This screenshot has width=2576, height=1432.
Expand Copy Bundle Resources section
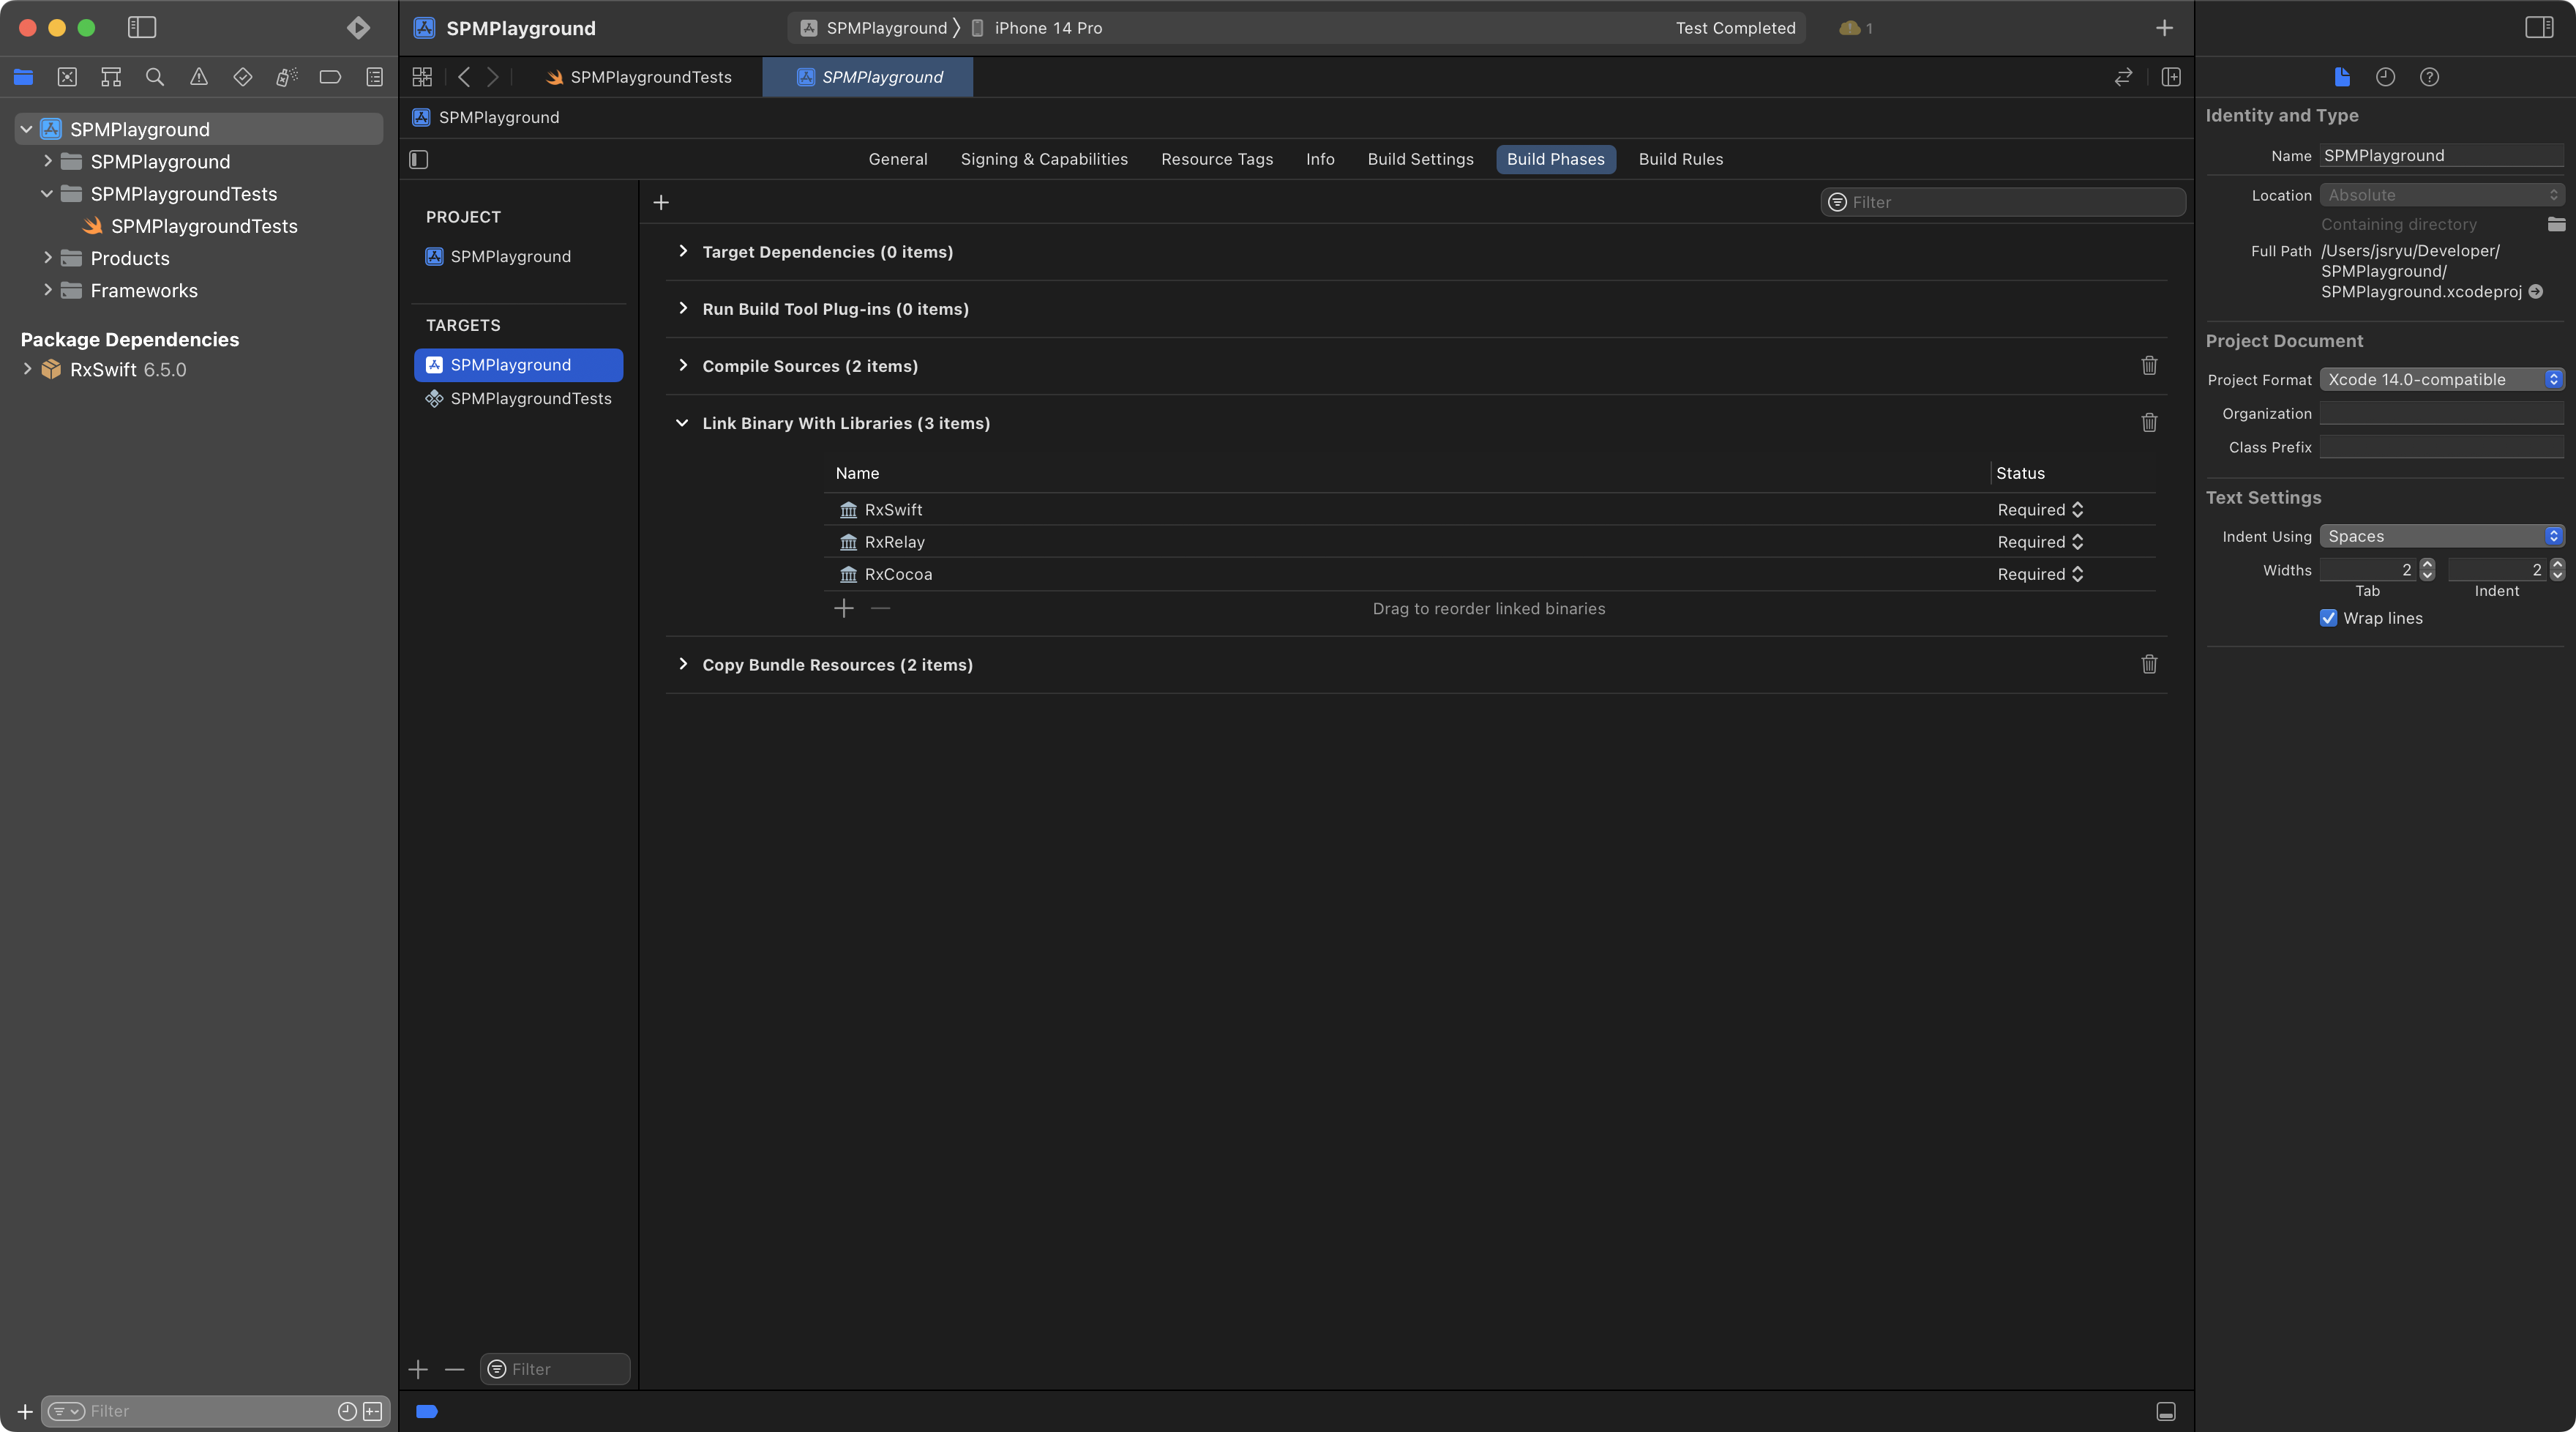tap(683, 665)
